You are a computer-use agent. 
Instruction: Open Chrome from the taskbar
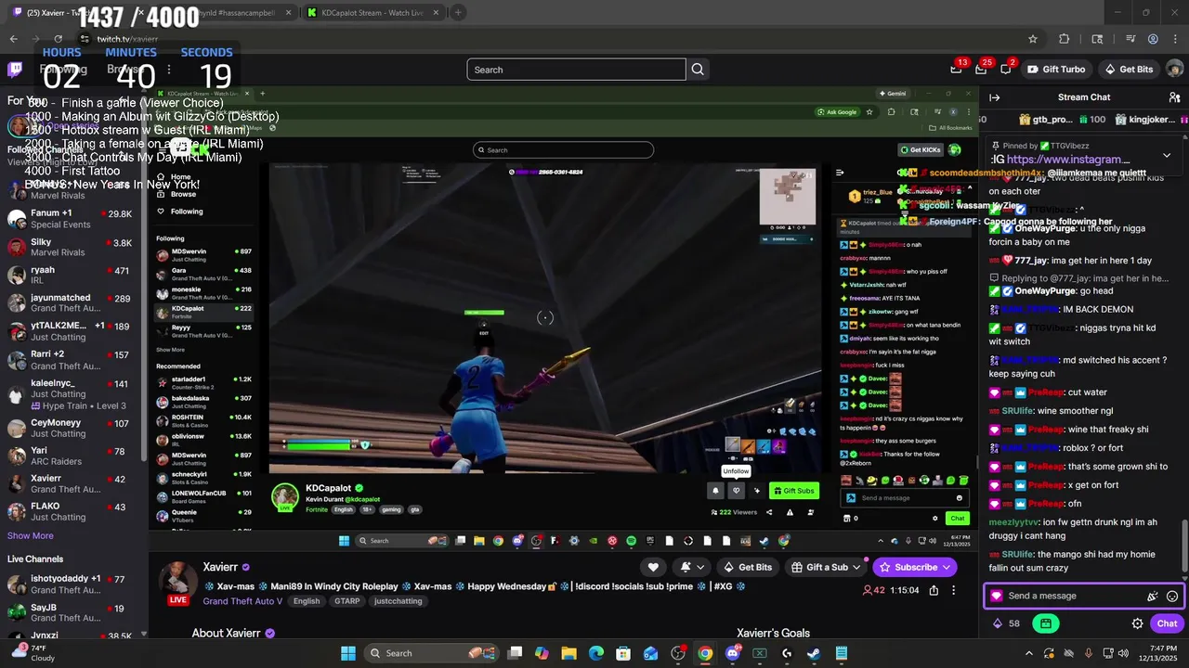(x=706, y=653)
